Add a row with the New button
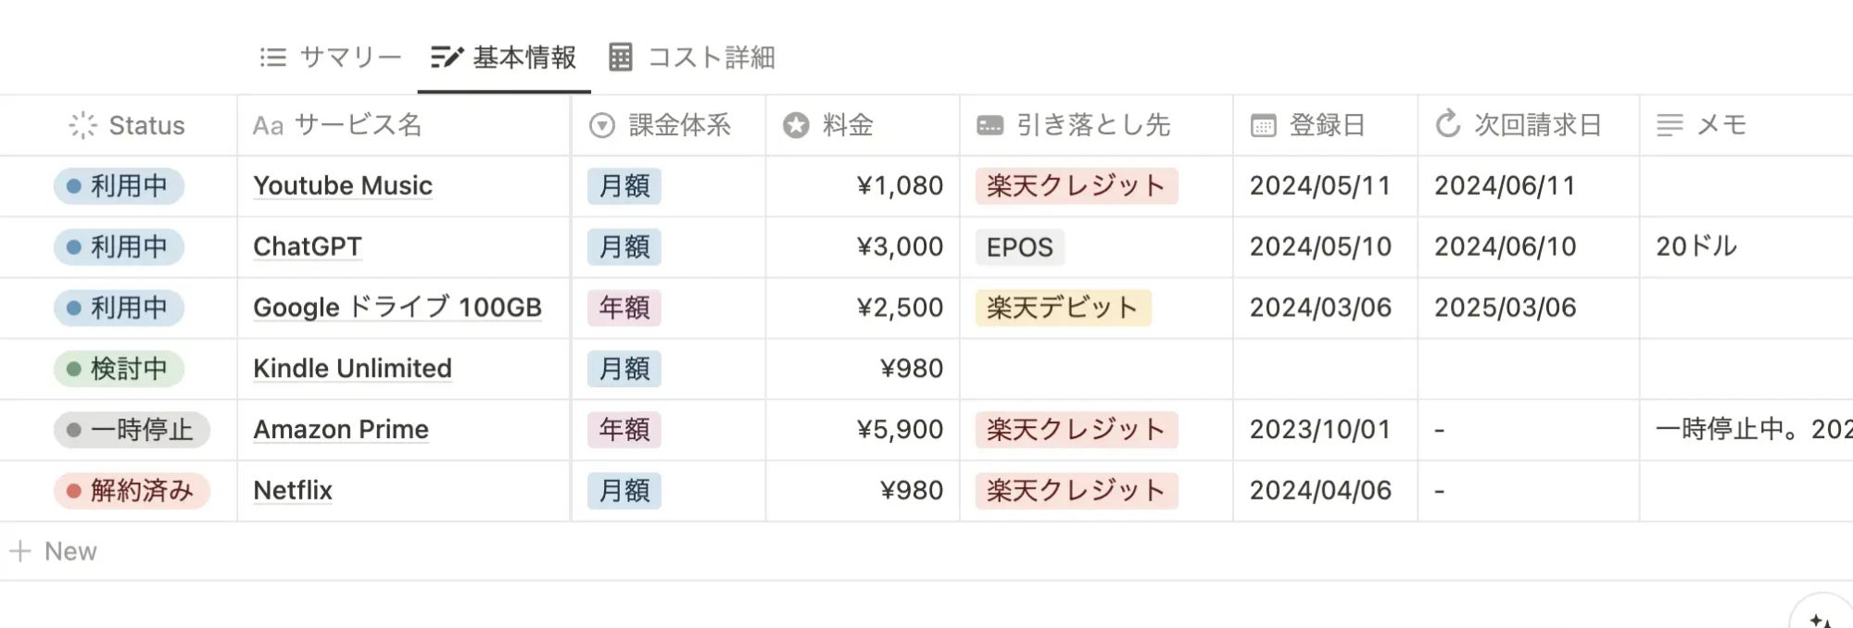1853x628 pixels. (x=54, y=551)
